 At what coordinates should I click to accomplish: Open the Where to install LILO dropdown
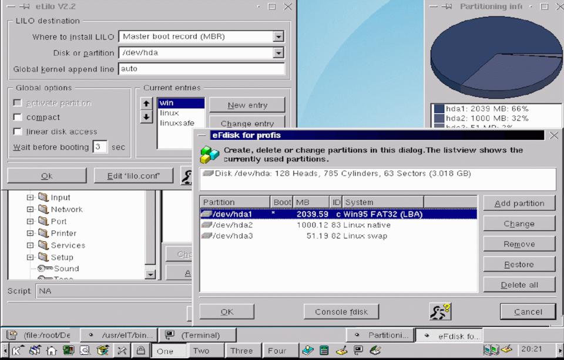tap(278, 36)
